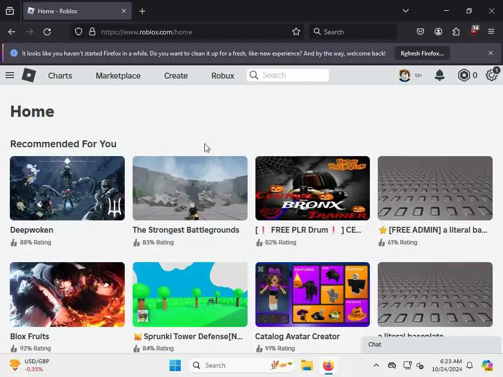Show site security padlock info
This screenshot has width=503, height=377.
[92, 32]
